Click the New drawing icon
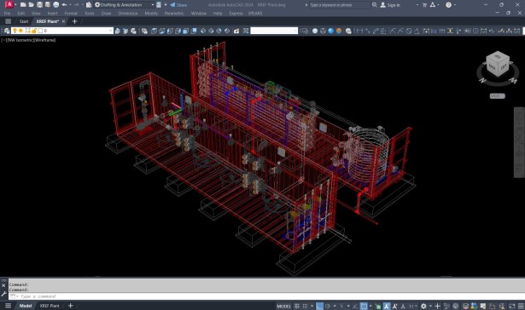The height and width of the screenshot is (310, 525). point(23,4)
